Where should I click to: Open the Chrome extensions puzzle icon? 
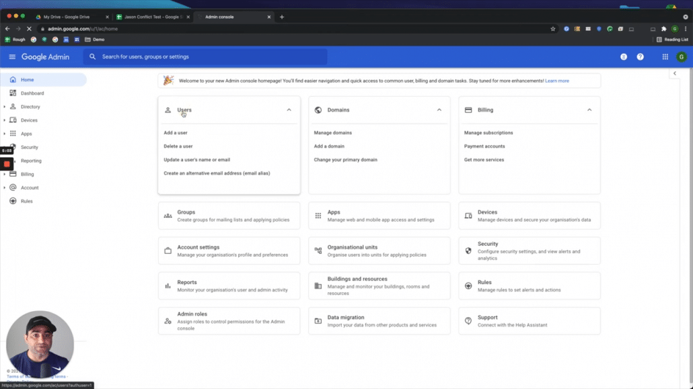tap(663, 29)
